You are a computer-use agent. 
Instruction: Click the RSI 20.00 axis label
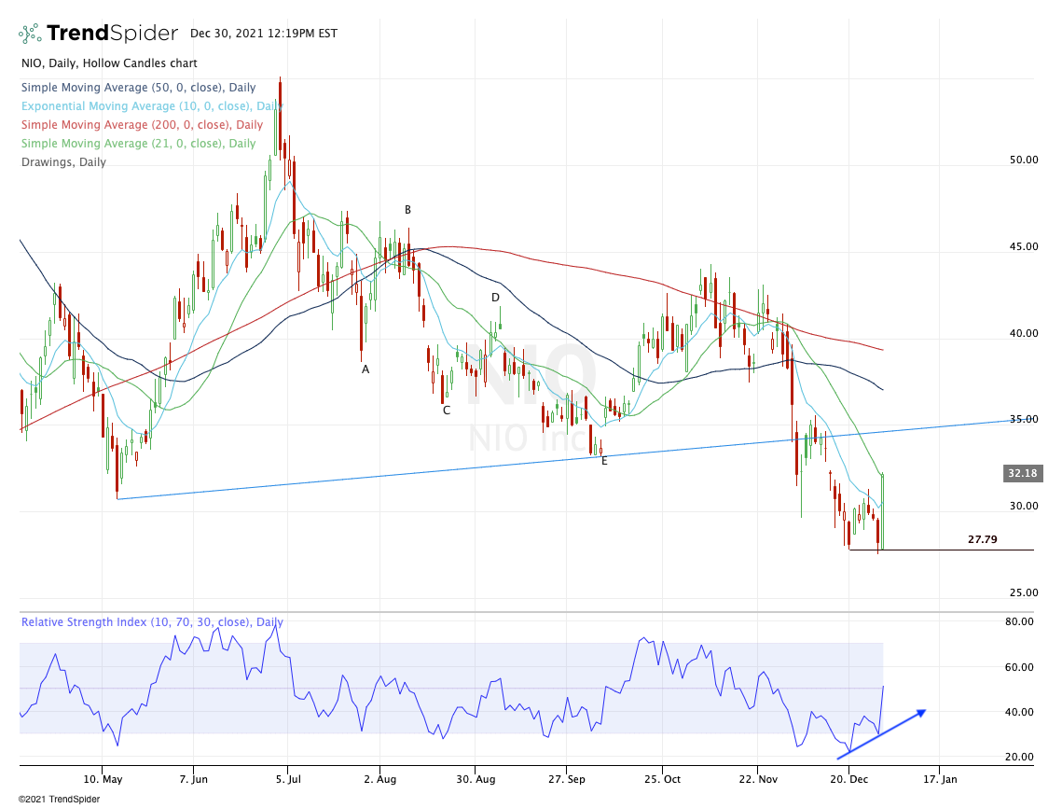click(1019, 757)
